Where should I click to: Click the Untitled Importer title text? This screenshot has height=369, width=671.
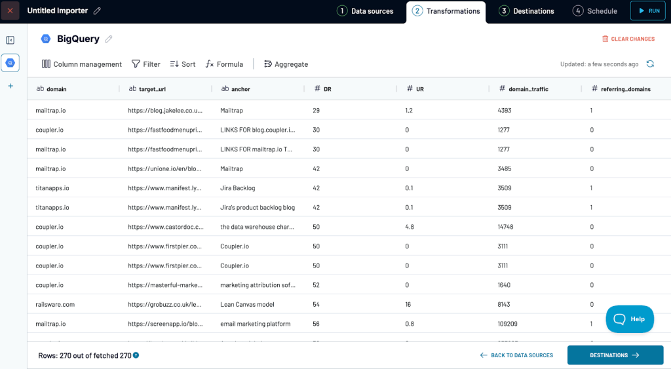(58, 10)
